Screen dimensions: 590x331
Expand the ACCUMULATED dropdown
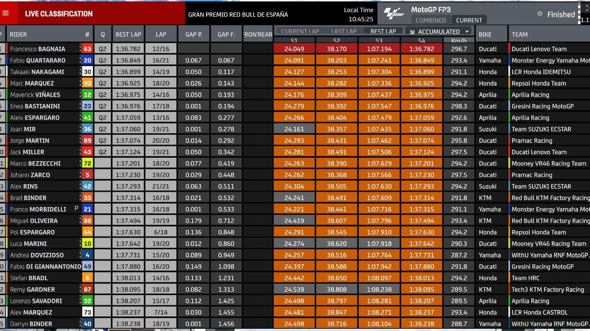point(467,32)
